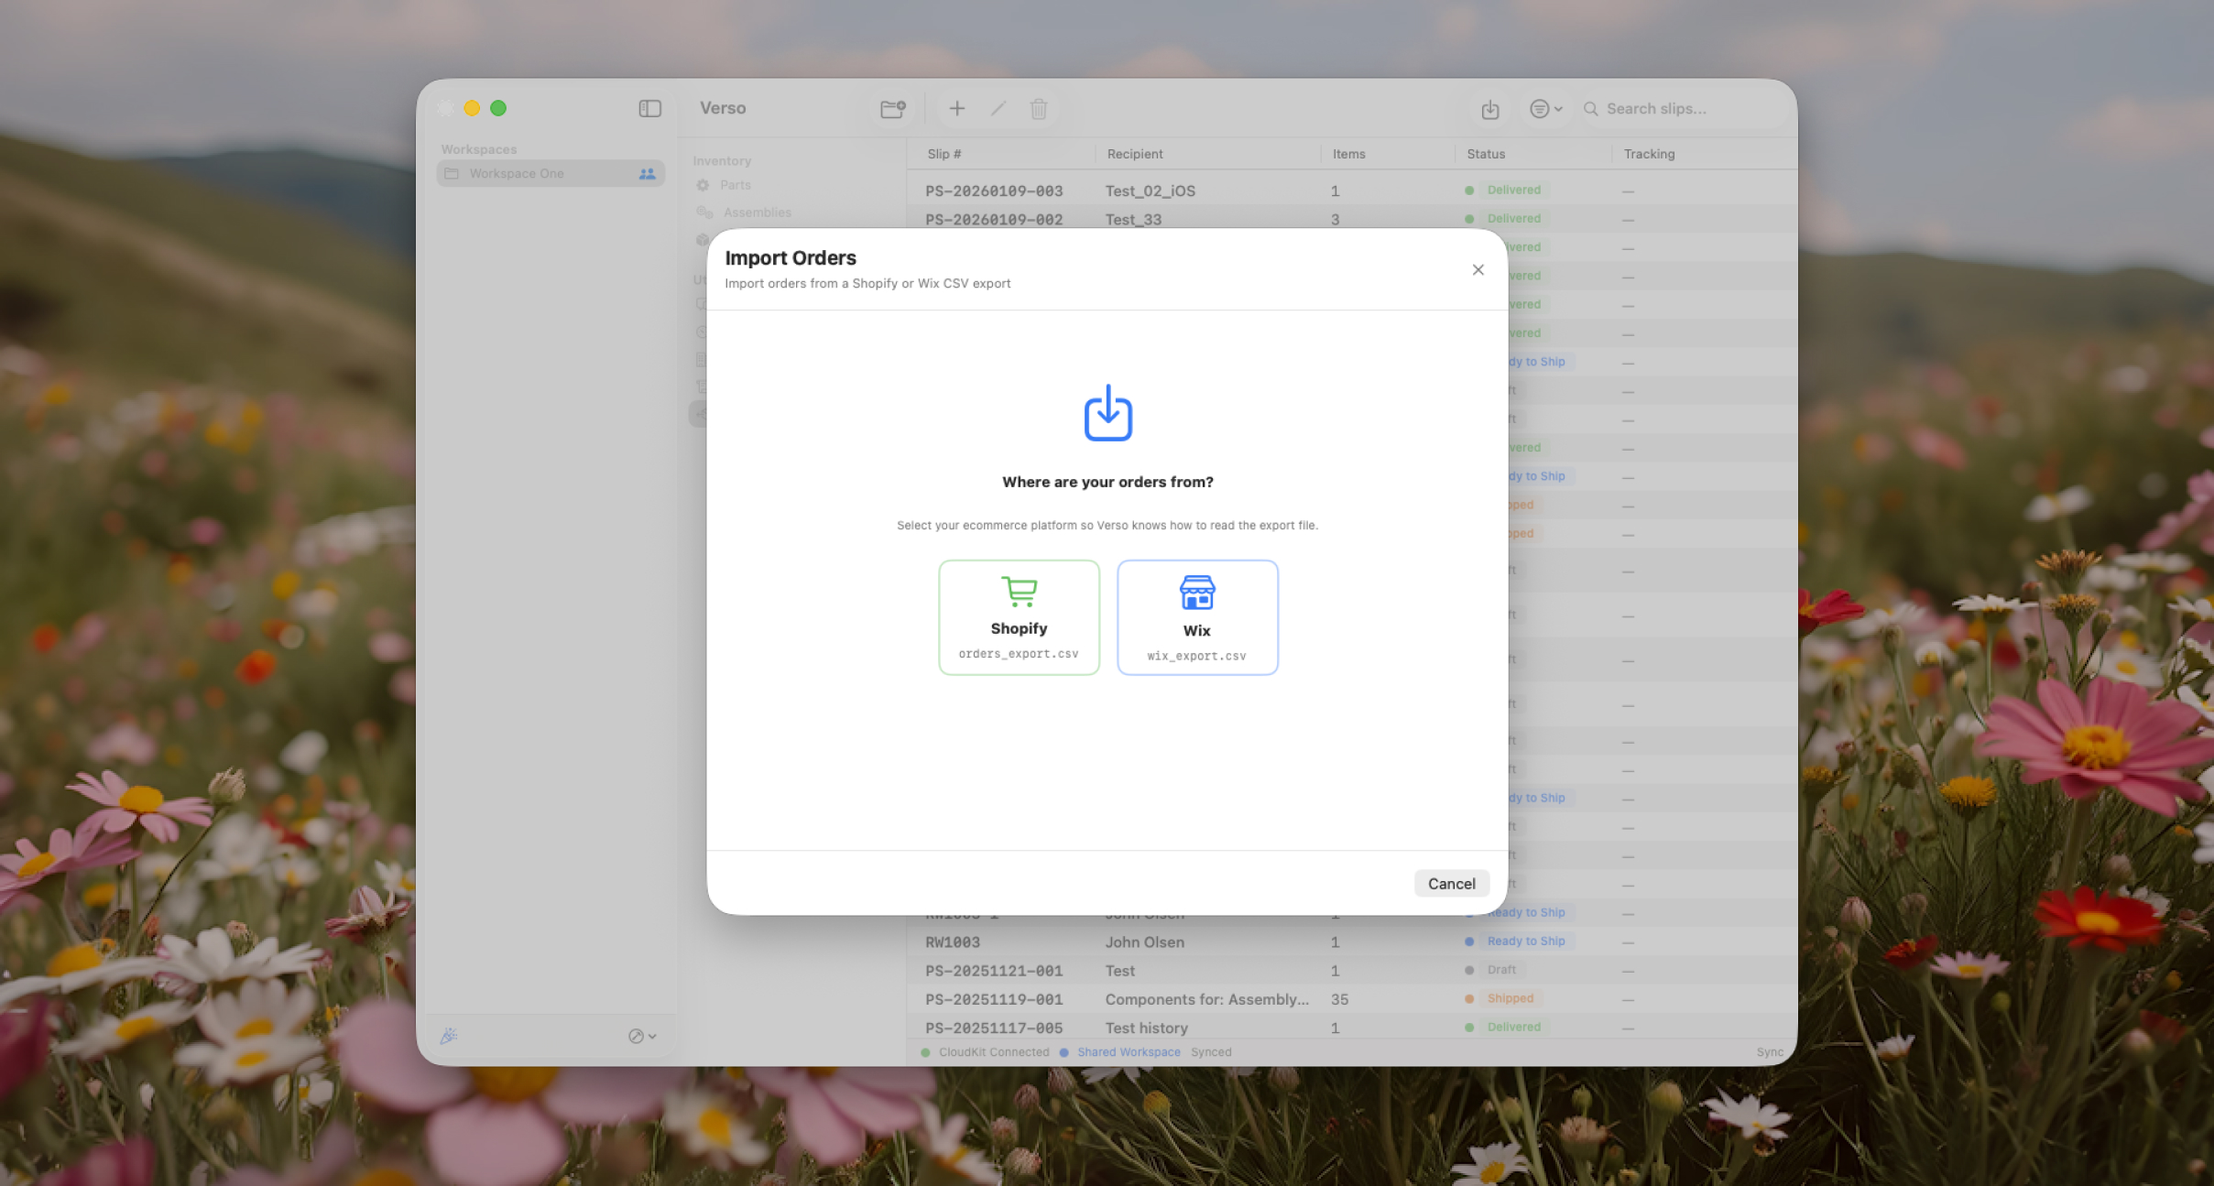This screenshot has height=1186, width=2214.
Task: Open the Parts inventory item
Action: click(x=735, y=185)
